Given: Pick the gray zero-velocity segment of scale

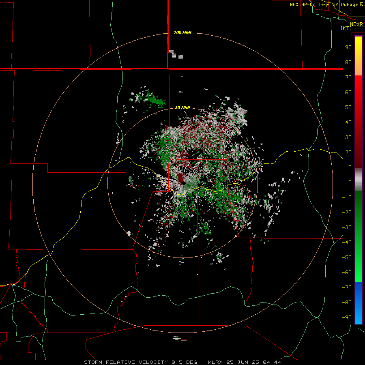Looking at the screenshot, I should [x=358, y=180].
